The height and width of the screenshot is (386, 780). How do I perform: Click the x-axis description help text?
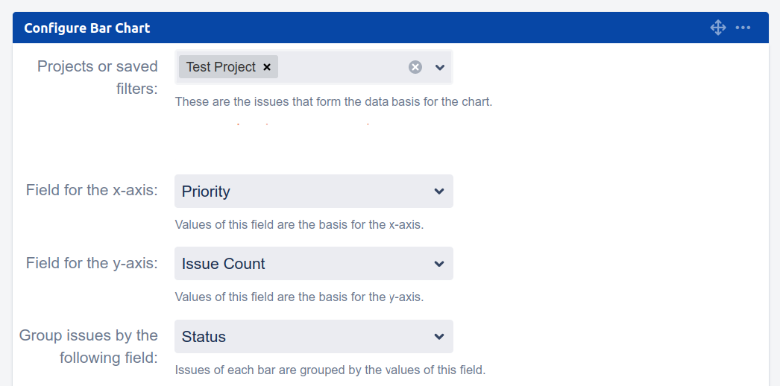299,224
